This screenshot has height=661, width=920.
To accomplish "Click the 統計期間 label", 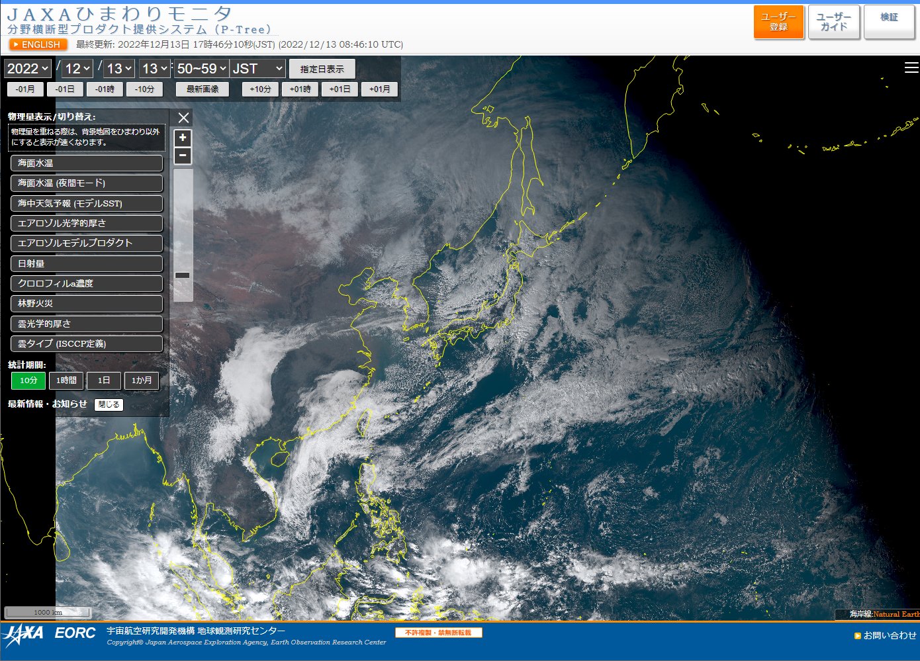I will pos(27,365).
